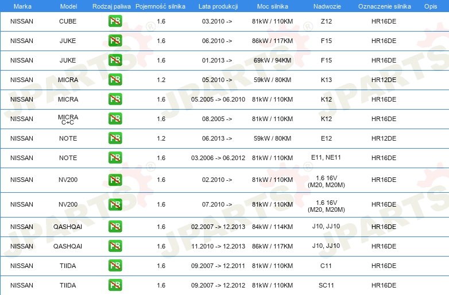
Task: Click 09.2007 -> 12.2012 date range
Action: point(218,285)
